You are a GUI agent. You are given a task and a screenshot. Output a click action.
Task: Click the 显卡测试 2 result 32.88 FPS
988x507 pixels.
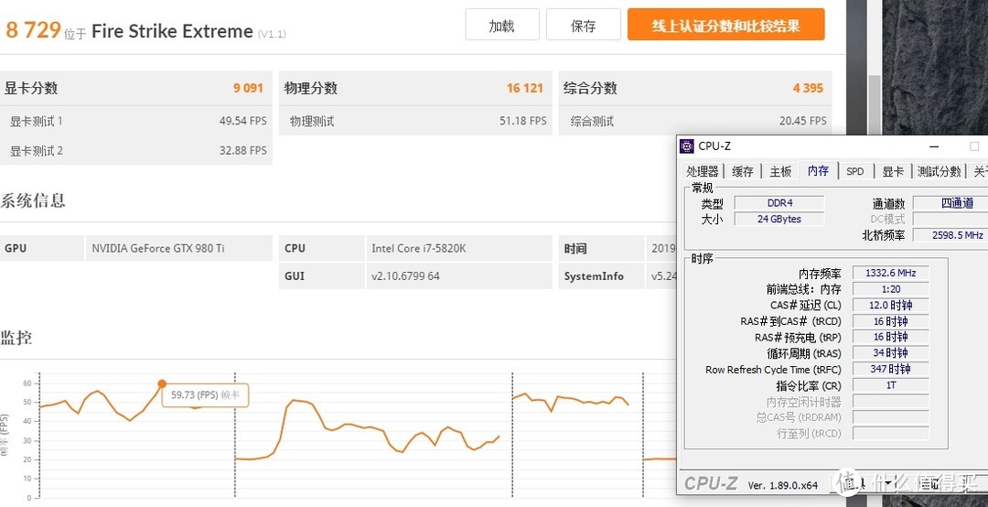click(x=242, y=151)
